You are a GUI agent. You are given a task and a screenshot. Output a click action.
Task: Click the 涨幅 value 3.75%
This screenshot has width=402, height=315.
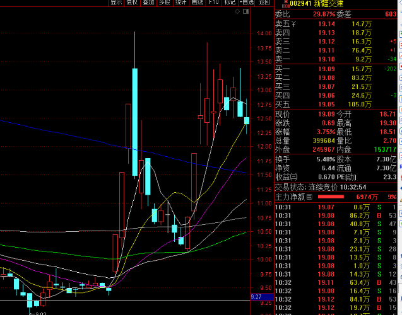pos(326,132)
